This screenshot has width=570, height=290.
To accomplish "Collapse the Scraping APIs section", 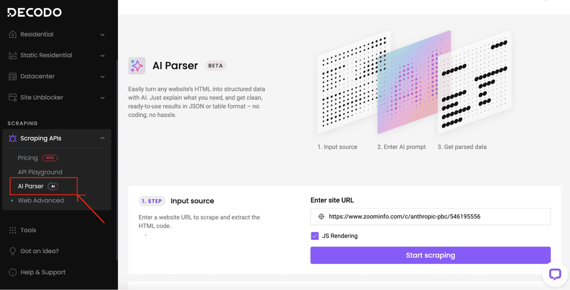I will 102,138.
